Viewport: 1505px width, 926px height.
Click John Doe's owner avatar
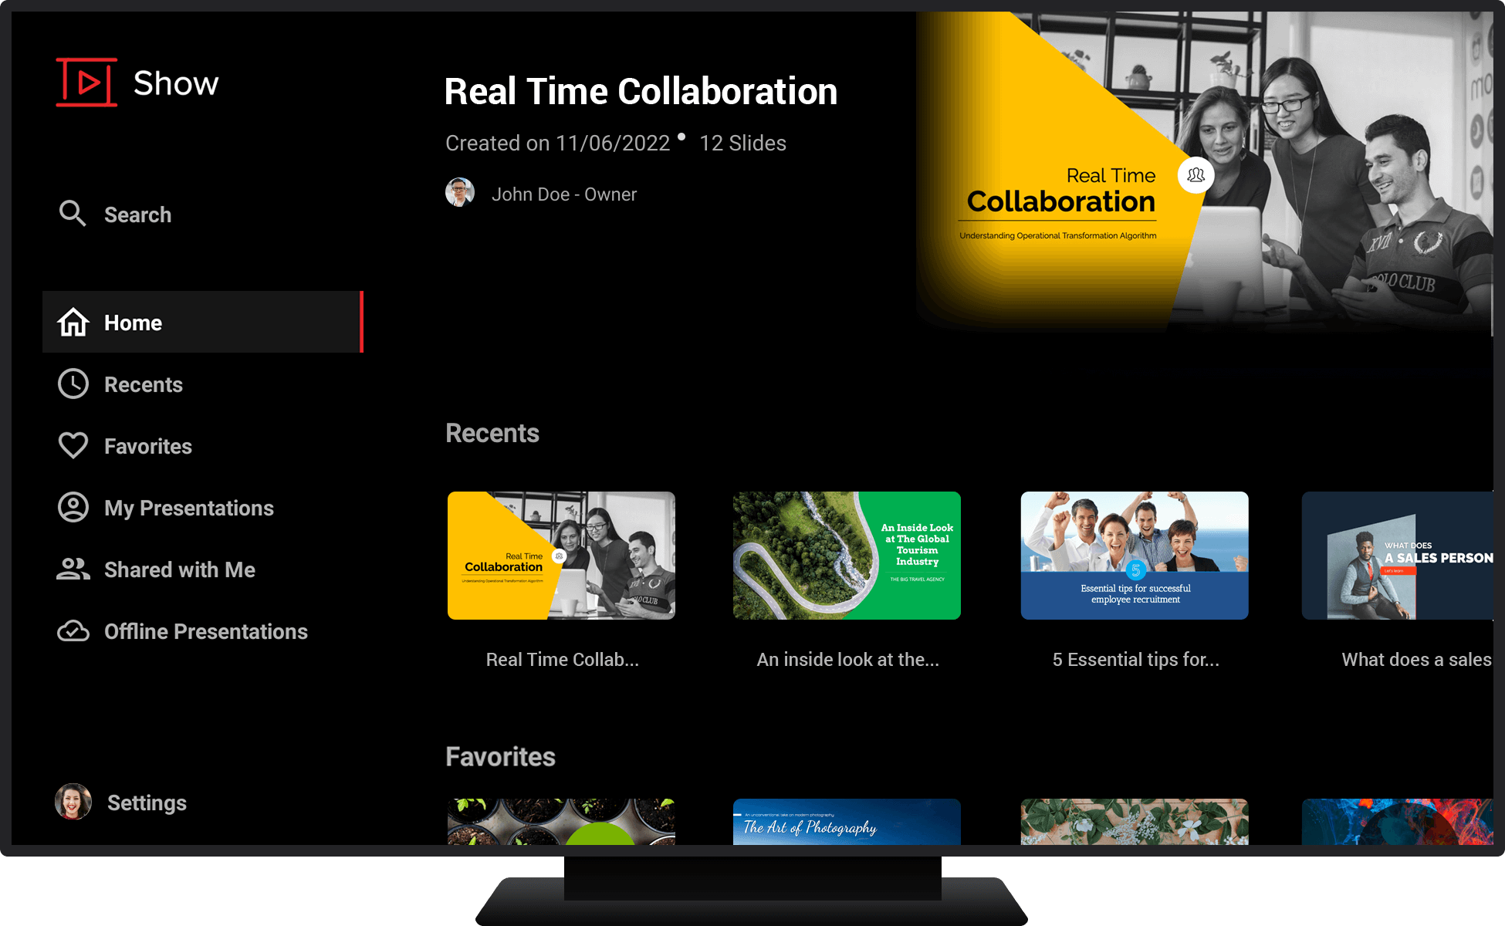460,193
